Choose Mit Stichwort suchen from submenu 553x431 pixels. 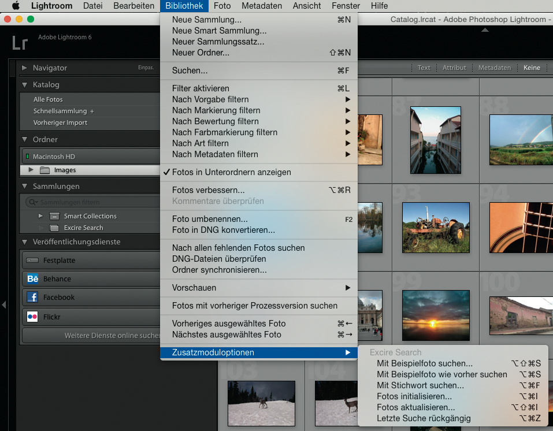pos(420,385)
